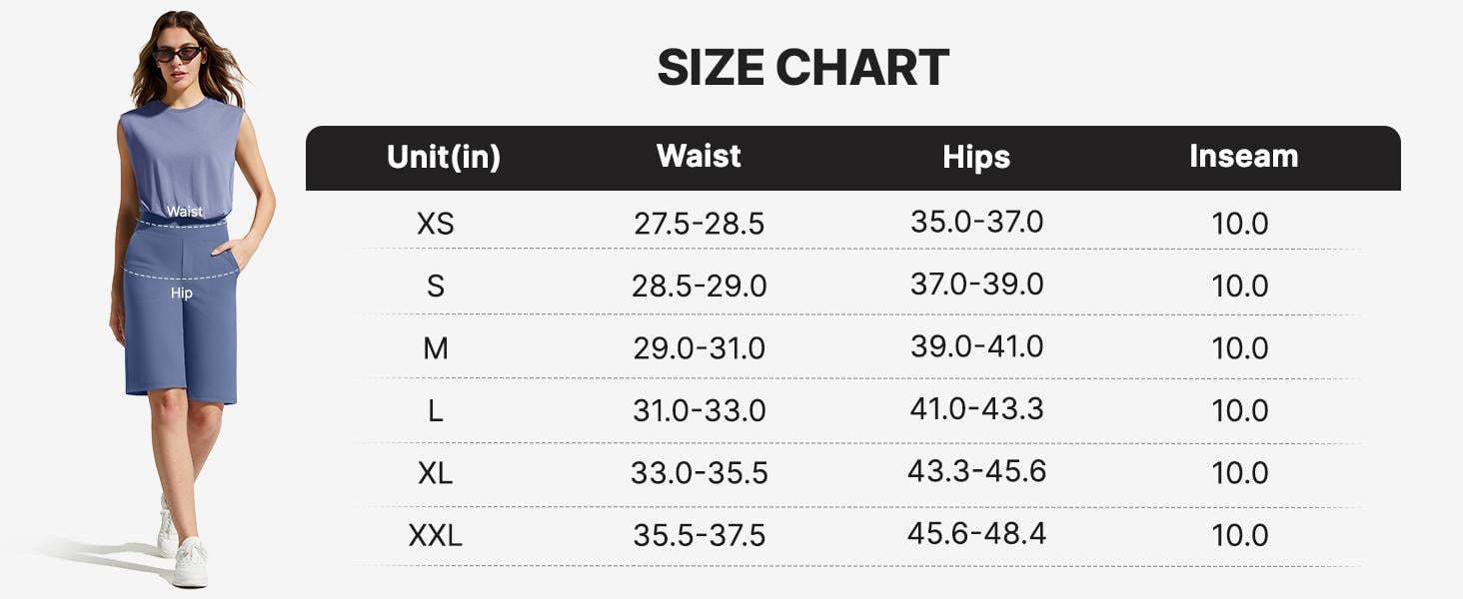Viewport: 1463px width, 599px height.
Task: Click waist value 33.0-35.5
Action: pos(699,472)
